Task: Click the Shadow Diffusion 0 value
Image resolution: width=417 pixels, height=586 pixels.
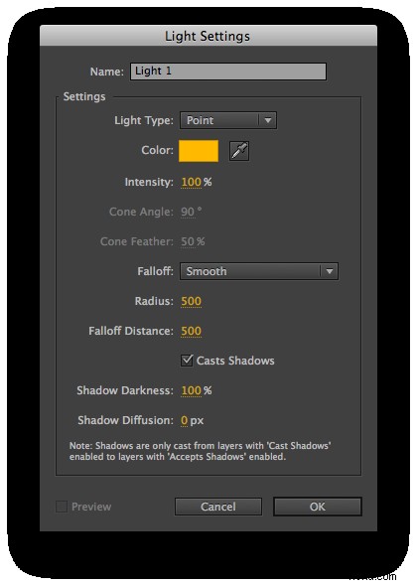Action: (x=185, y=420)
